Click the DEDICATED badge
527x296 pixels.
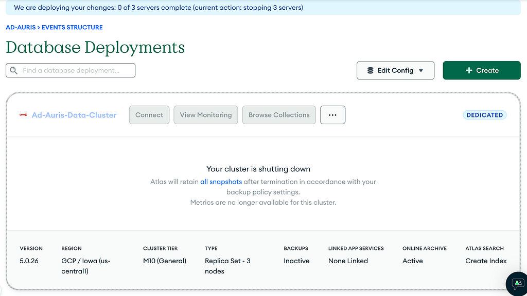pos(485,115)
